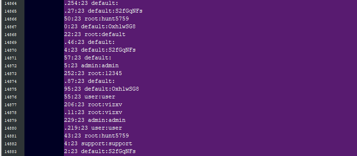357x156 pixels.
Task: Click the '55:23 user:user' entry
Action: [90, 97]
